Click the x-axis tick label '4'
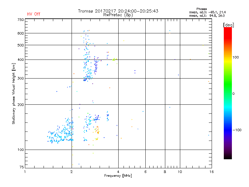The height and width of the screenshot is (187, 249). click(118, 172)
